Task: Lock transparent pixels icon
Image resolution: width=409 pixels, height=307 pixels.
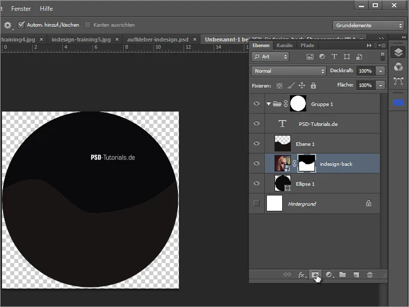Action: (x=279, y=85)
